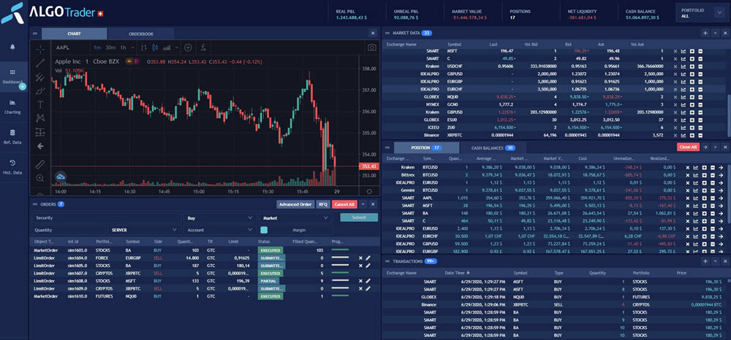Open chart for MSFT in Market Data
The image size is (731, 340).
(x=683, y=51)
